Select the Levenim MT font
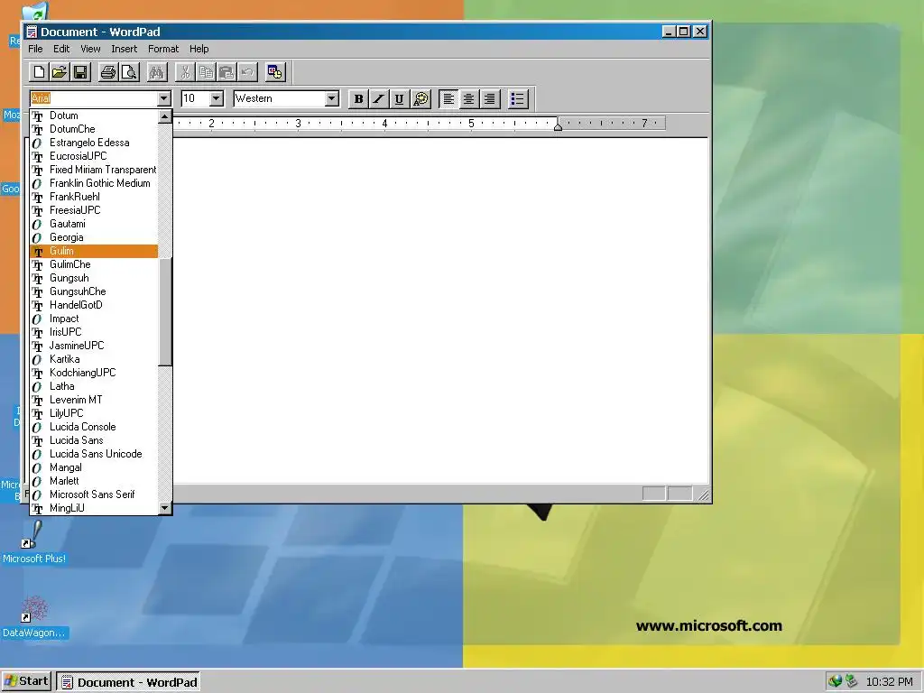The width and height of the screenshot is (924, 693). (x=94, y=400)
